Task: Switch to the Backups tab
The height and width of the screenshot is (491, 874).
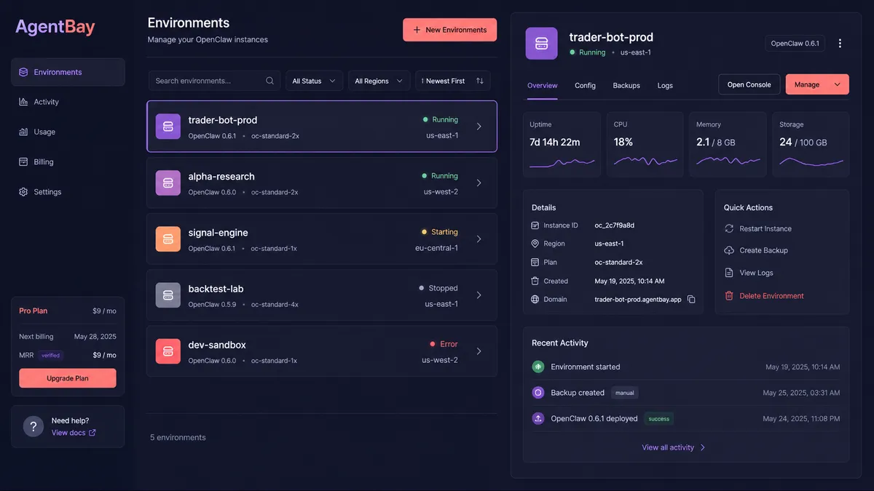Action: pos(626,85)
